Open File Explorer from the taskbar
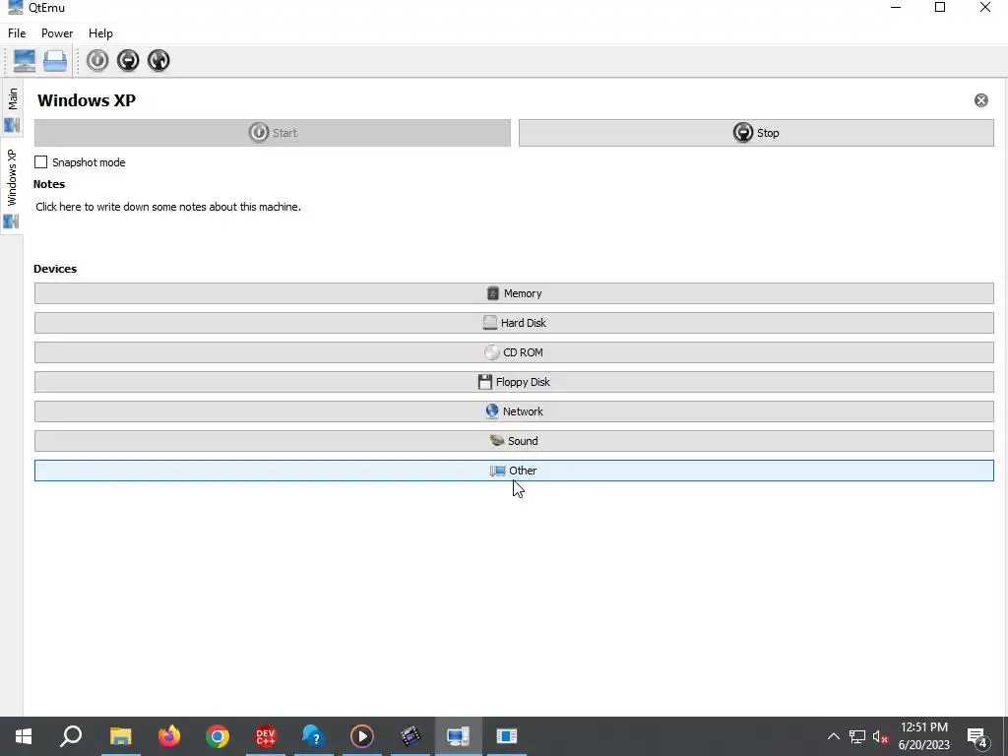1008x756 pixels. (x=120, y=736)
